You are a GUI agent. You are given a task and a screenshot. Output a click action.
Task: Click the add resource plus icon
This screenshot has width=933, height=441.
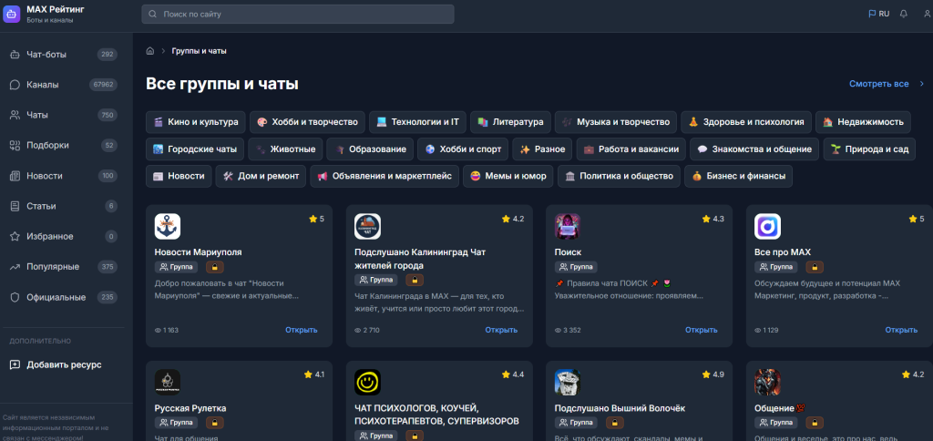point(15,364)
